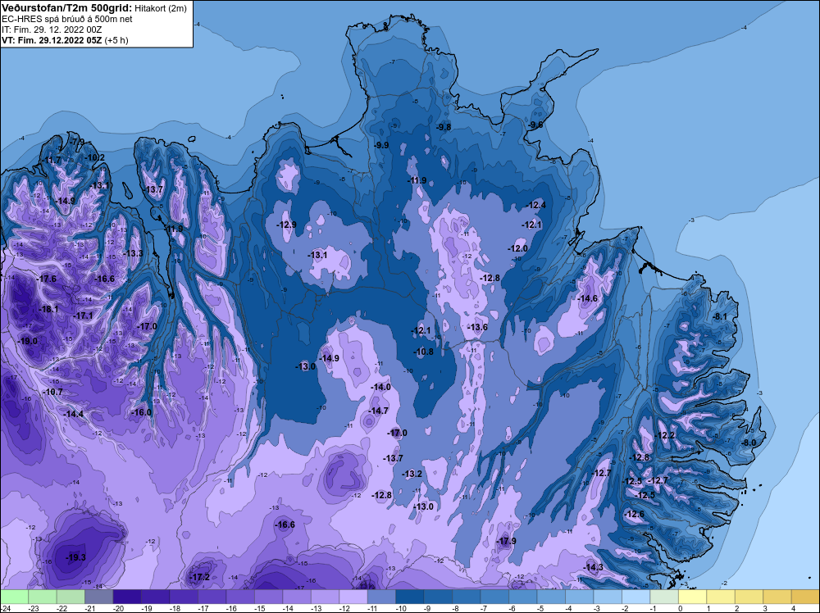Select the legend swatch labeled -14

(x=297, y=597)
